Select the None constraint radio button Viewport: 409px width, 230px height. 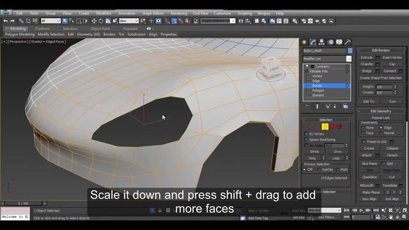(x=363, y=128)
